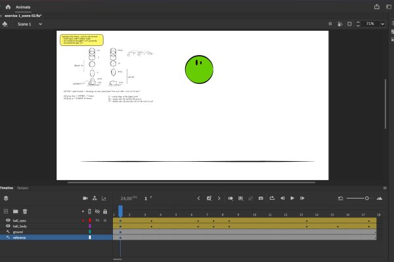Go to next keyframe

coord(219,198)
